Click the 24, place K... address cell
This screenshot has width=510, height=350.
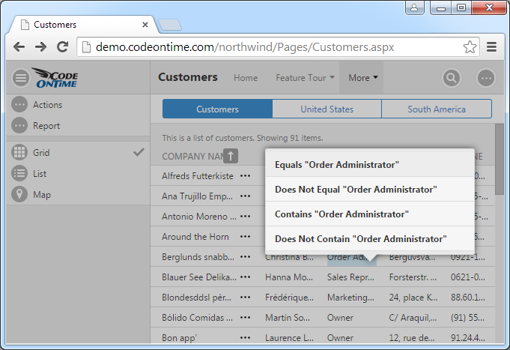pos(413,298)
